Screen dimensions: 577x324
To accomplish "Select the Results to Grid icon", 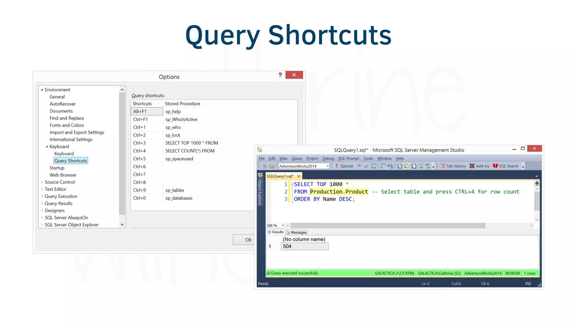I will coord(407,166).
